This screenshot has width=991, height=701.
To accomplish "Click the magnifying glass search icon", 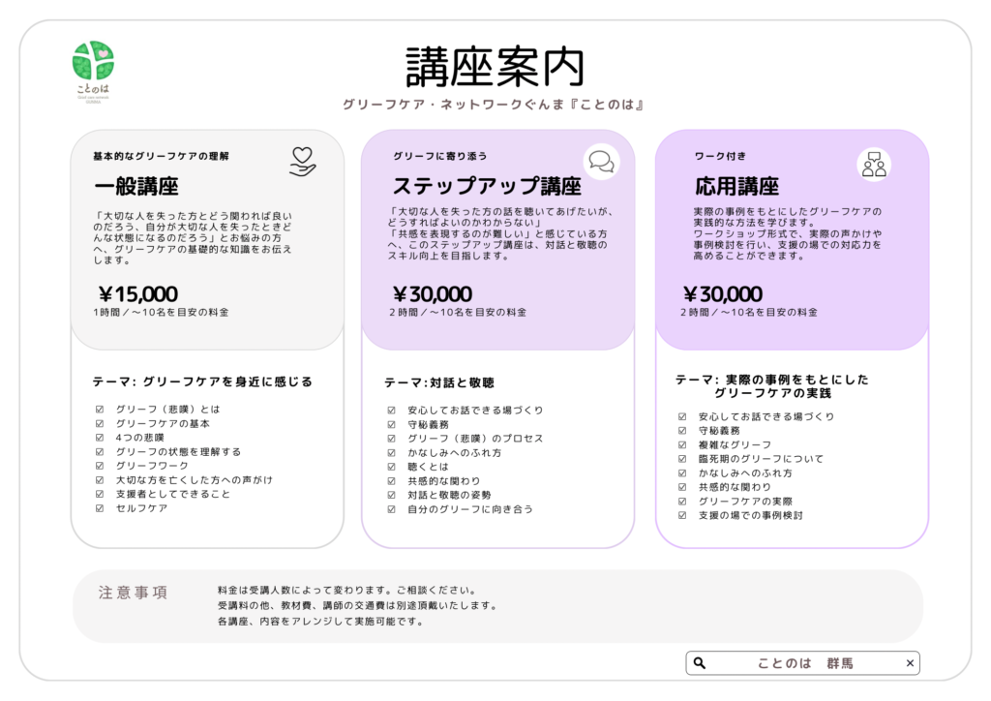I will 700,663.
